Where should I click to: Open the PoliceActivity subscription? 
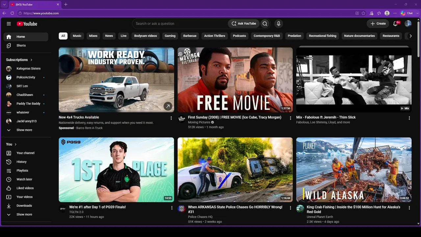(26, 77)
